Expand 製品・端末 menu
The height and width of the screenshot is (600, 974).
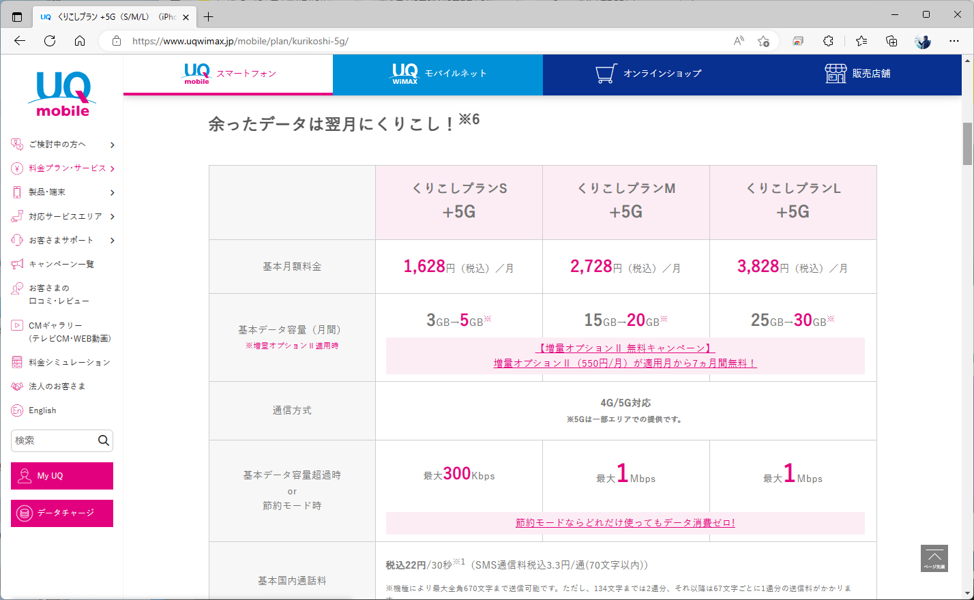(x=62, y=192)
